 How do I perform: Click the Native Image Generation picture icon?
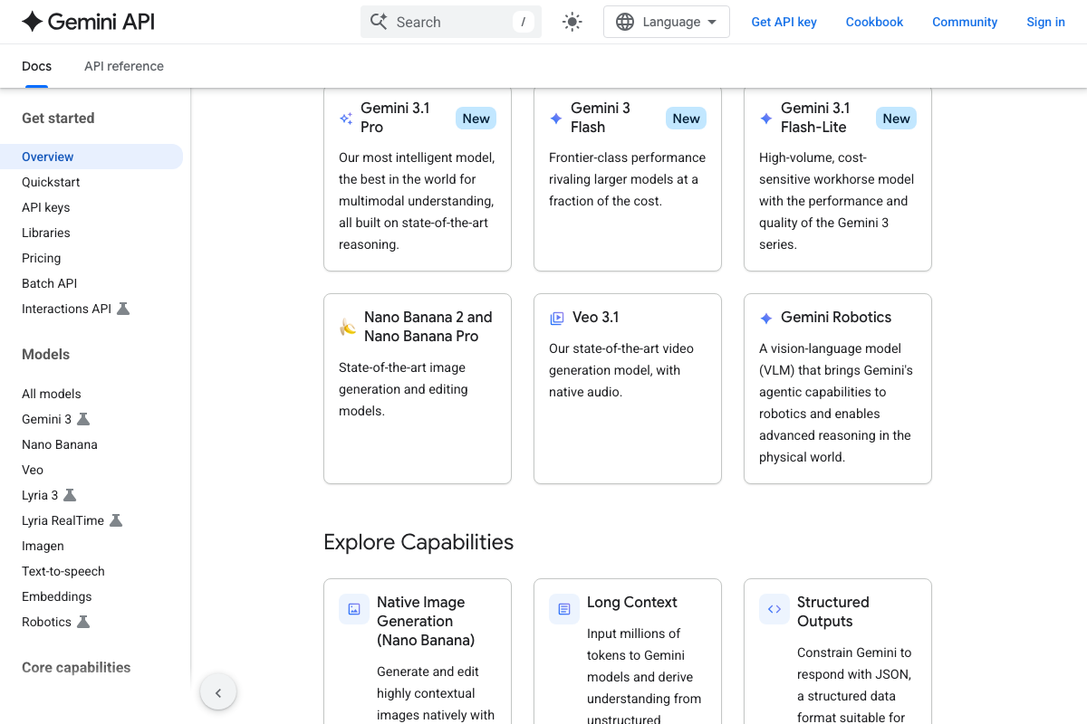354,609
